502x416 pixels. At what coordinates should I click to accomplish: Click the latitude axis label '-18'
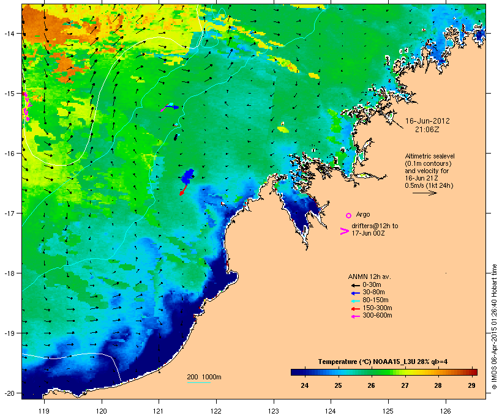coord(9,273)
